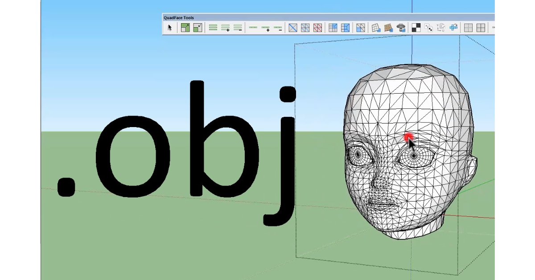
Task: Select the Ring selection icon
Action: pos(253,28)
